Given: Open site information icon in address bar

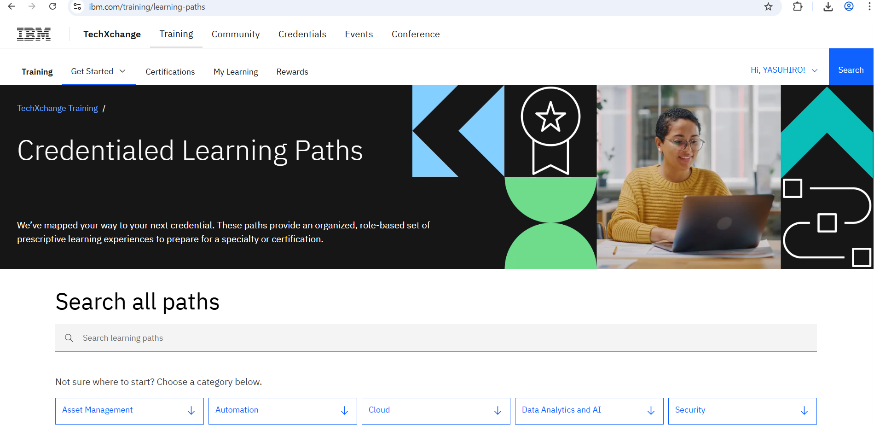Looking at the screenshot, I should coord(77,7).
